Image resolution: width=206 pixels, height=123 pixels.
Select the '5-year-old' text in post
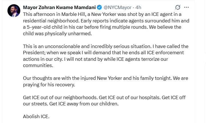pos(39,27)
